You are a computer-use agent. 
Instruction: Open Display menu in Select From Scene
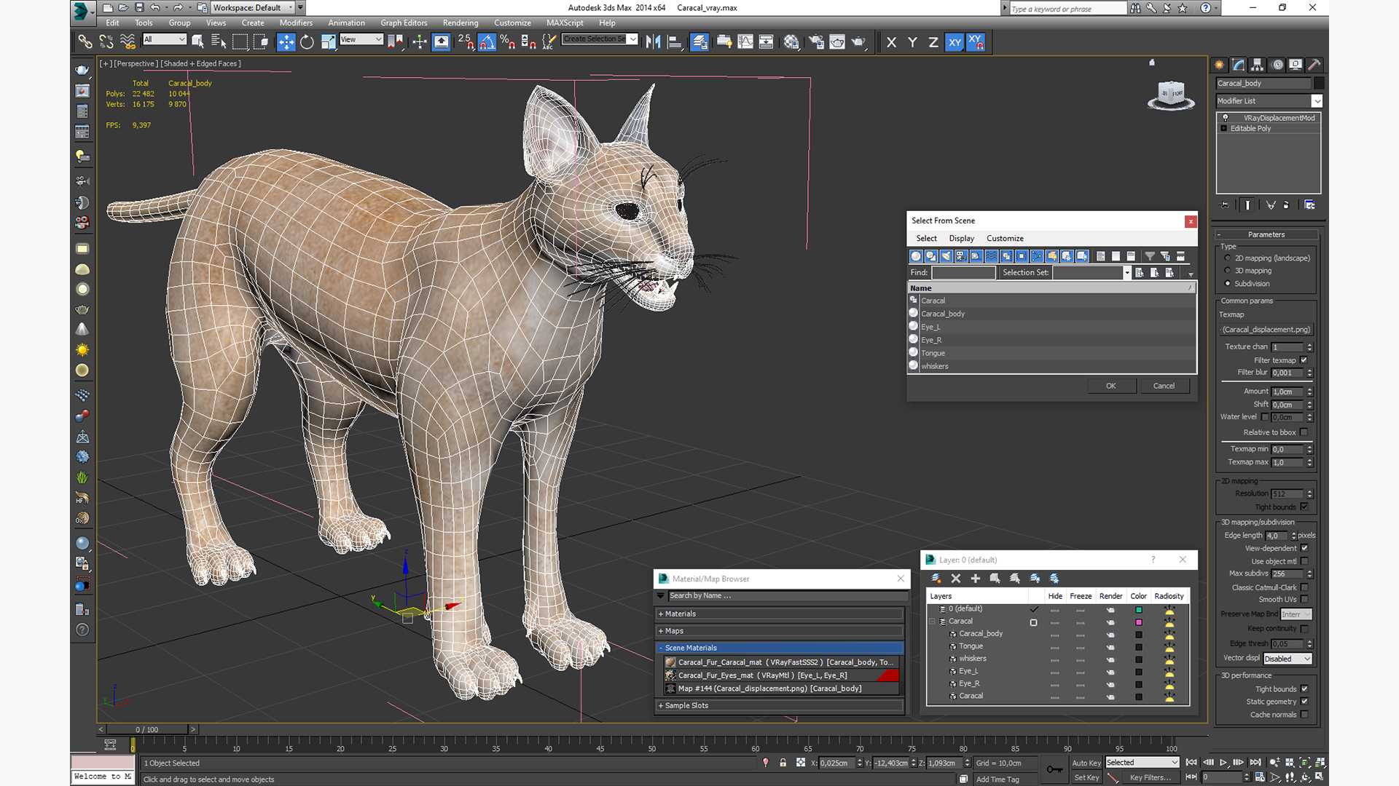(x=961, y=239)
